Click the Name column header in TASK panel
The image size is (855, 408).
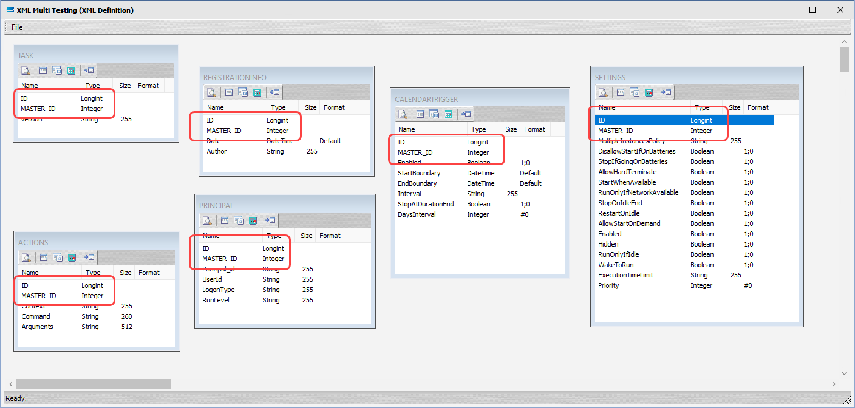49,86
